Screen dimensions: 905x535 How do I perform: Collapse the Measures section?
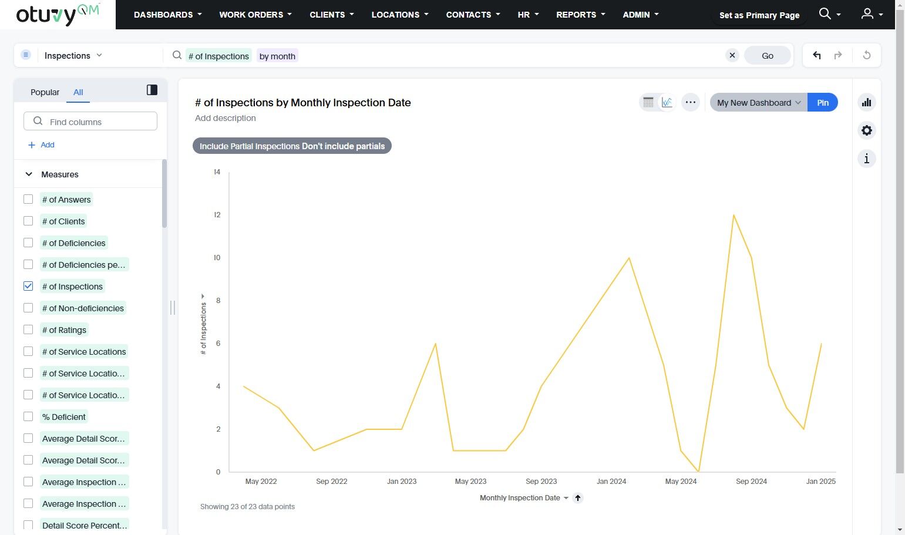click(29, 174)
